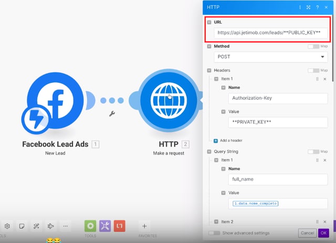Open the red Text parser tools icon

[x=120, y=226]
